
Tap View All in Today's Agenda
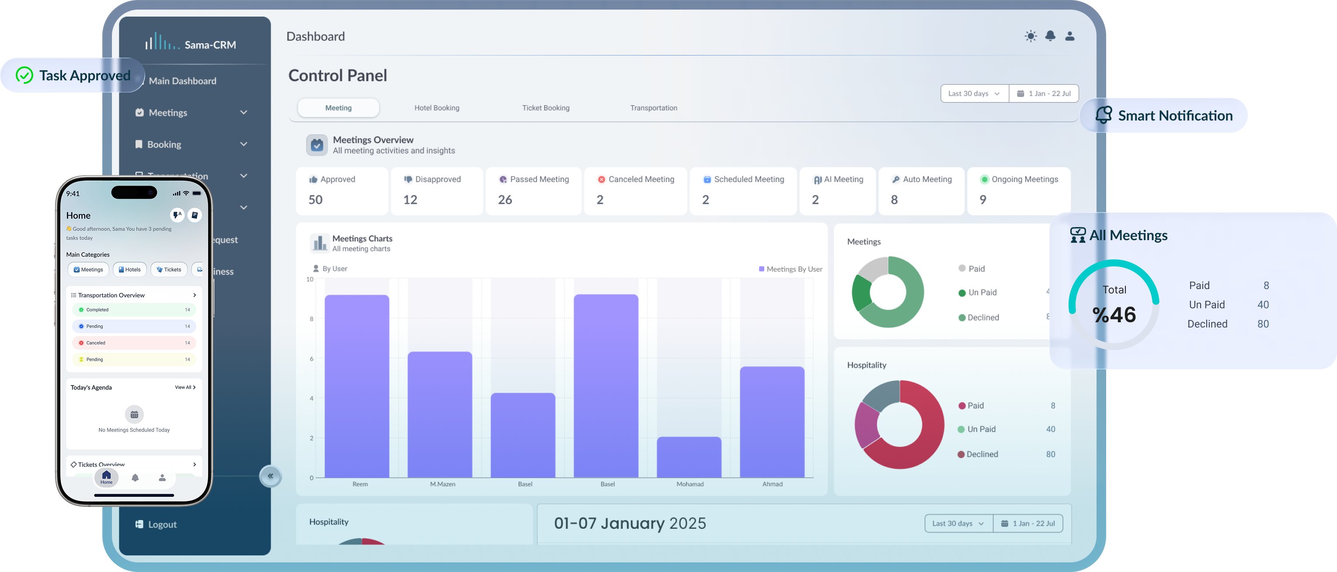click(185, 388)
